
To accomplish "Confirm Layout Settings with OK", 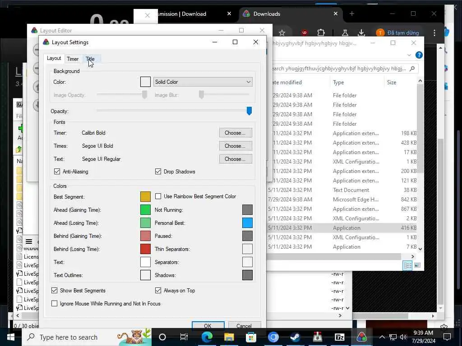I will pos(208,325).
